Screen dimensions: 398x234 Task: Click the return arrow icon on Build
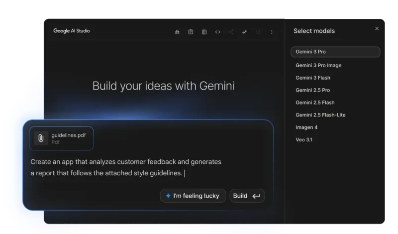click(x=256, y=196)
